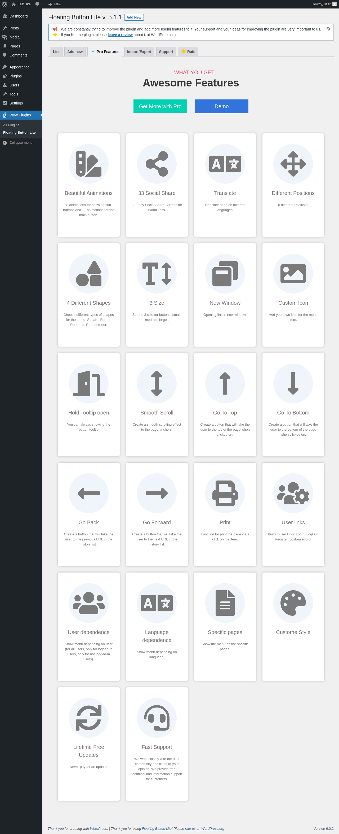This screenshot has width=339, height=834.
Task: Click rate us on WordPress.org link
Action: pos(204,828)
